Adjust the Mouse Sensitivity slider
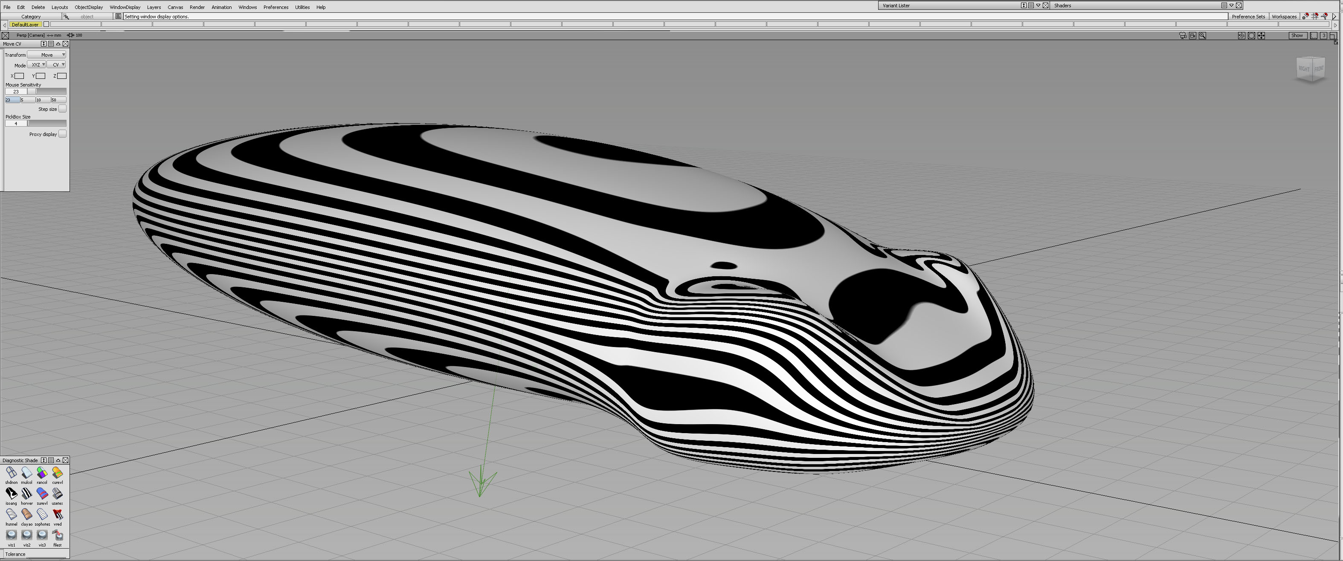This screenshot has height=561, width=1343. coord(32,92)
